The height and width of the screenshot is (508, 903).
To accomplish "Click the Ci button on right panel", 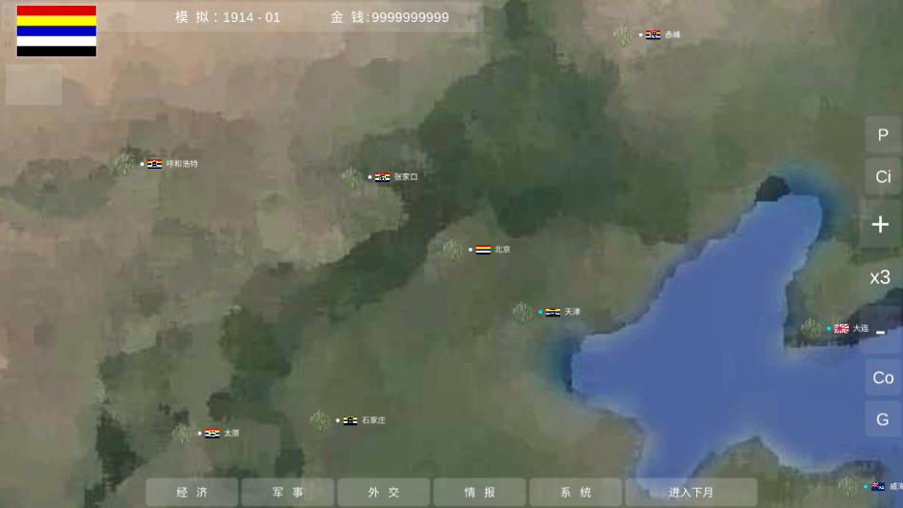I will point(883,177).
